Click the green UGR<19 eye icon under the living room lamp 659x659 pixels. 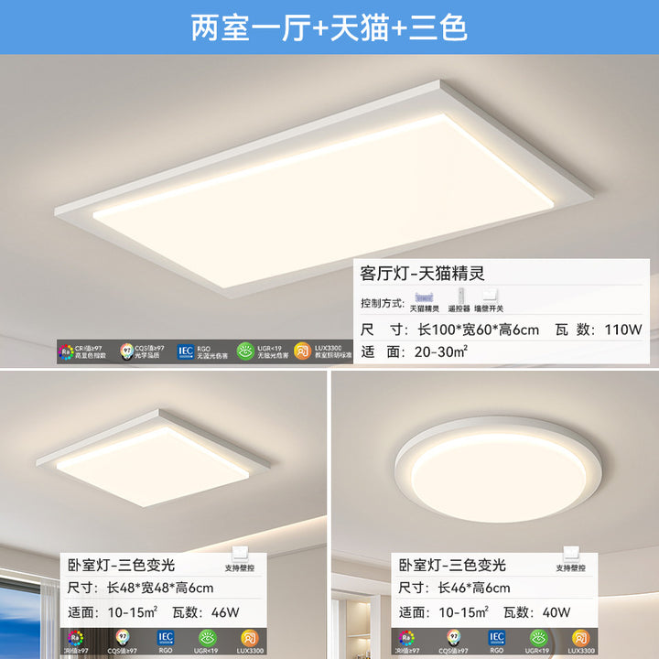click(245, 351)
